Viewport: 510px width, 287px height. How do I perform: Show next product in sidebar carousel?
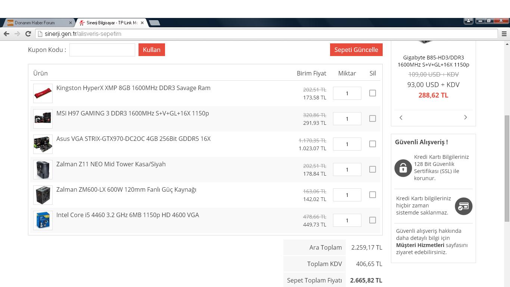(466, 117)
